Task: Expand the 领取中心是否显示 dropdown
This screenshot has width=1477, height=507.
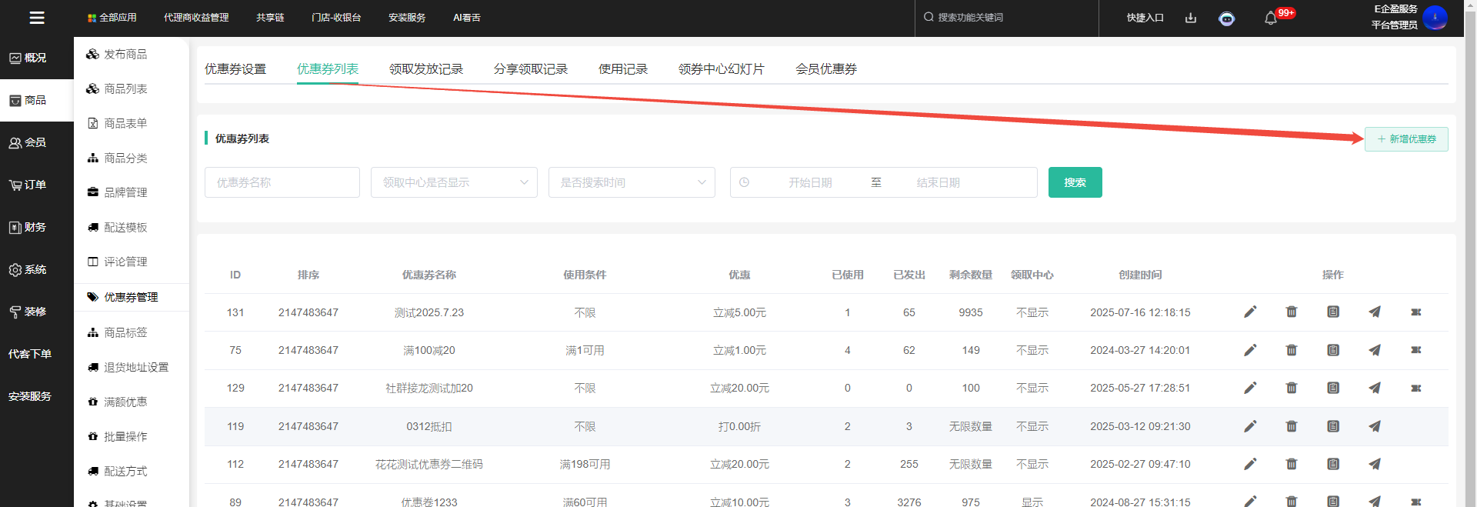Action: click(454, 182)
